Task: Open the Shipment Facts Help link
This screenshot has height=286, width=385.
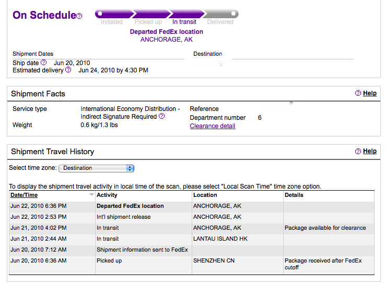Action: (369, 93)
